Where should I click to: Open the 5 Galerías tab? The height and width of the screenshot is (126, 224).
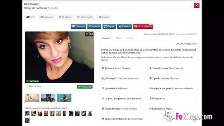pos(47,17)
